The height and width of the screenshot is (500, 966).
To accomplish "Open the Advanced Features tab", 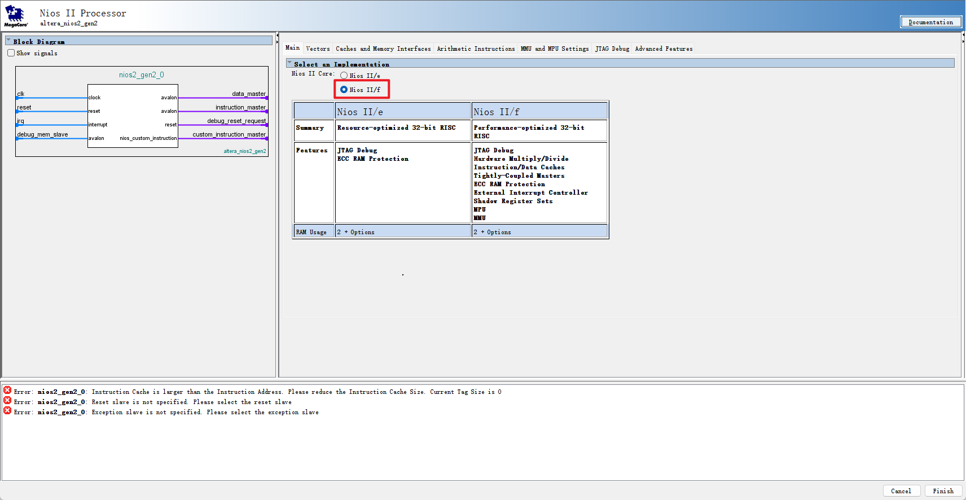I will (664, 49).
